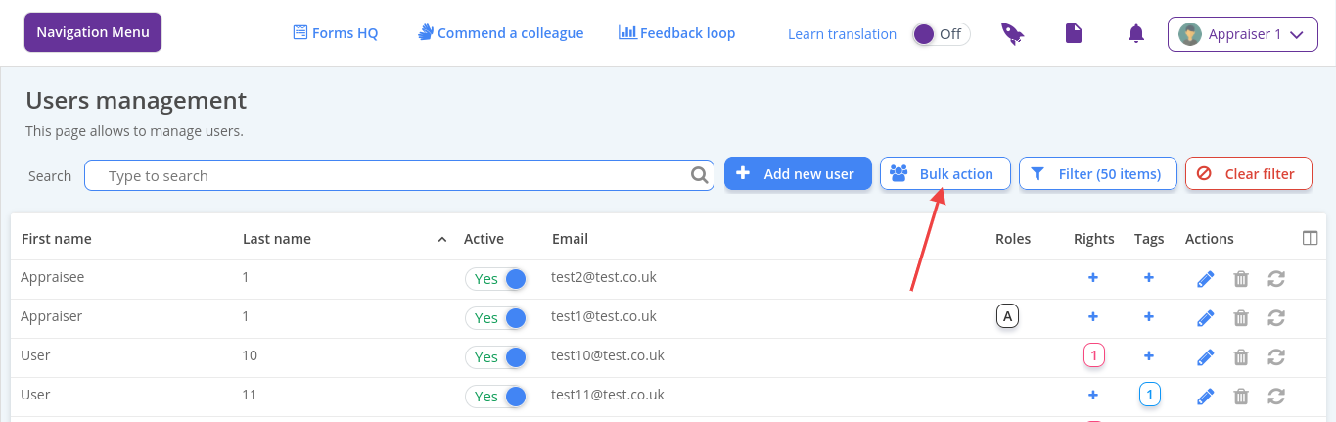The height and width of the screenshot is (422, 1336).
Task: Click the rocket icon in top bar
Action: click(1012, 34)
